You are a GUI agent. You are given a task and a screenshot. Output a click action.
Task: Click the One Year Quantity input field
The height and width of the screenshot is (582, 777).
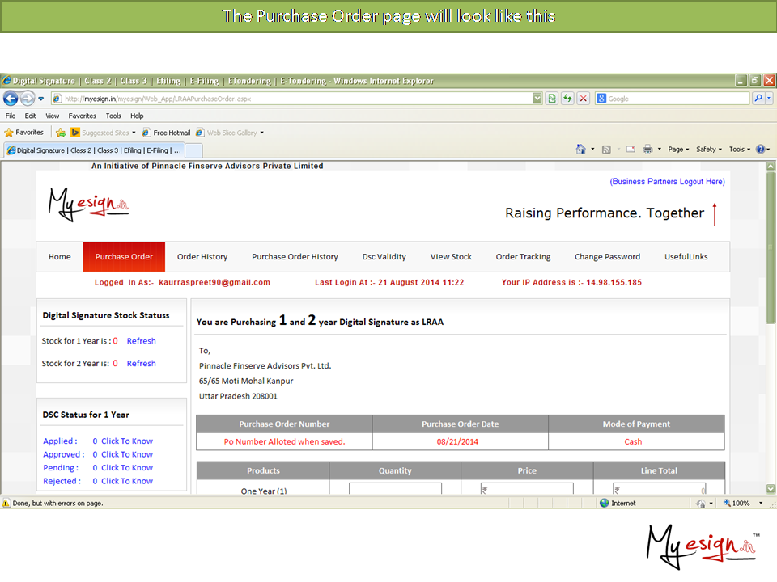tap(395, 489)
